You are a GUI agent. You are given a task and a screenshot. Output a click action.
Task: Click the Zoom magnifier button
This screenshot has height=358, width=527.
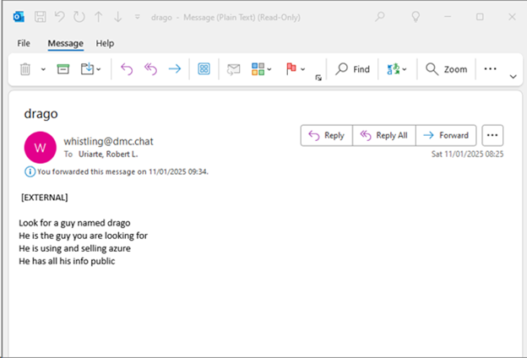pos(446,69)
